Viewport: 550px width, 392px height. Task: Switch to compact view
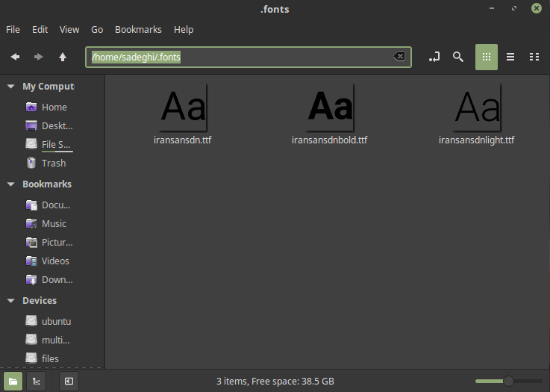pos(534,57)
